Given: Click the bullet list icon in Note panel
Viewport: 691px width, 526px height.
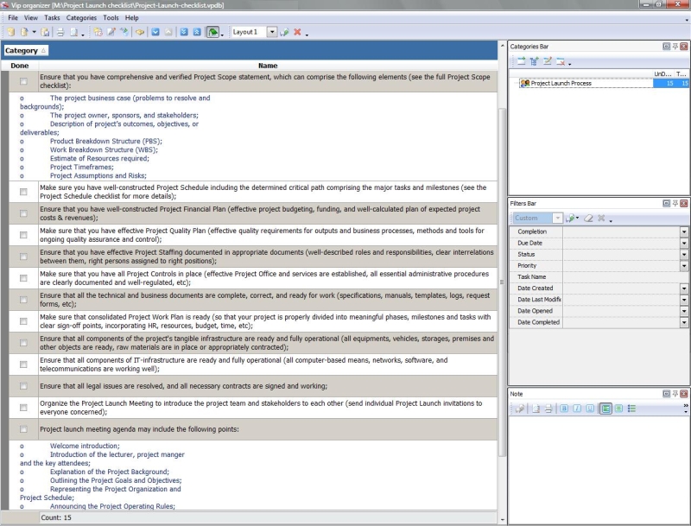Looking at the screenshot, I should click(x=631, y=409).
